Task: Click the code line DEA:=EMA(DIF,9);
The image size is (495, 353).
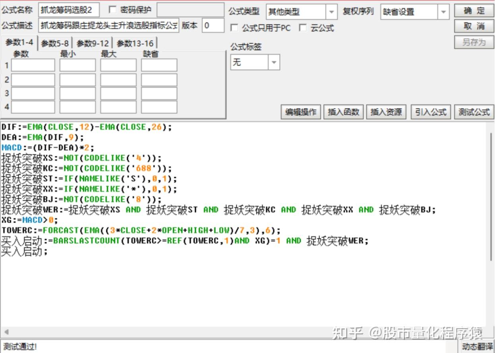Action: pyautogui.click(x=43, y=138)
